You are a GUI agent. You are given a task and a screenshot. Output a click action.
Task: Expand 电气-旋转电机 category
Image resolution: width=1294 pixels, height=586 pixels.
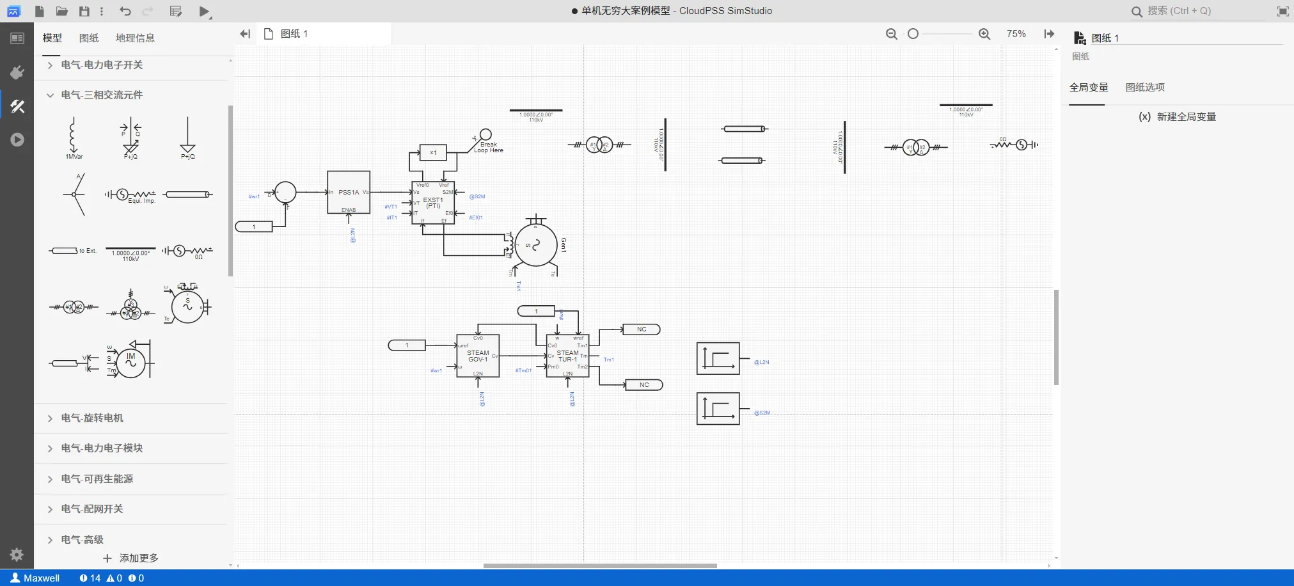[x=131, y=418]
